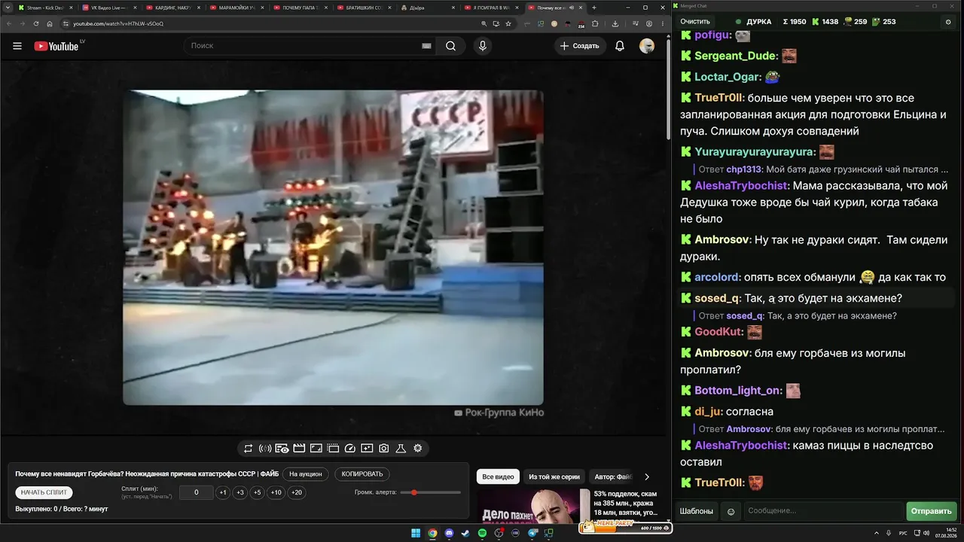Click the playback speed gauge icon

[x=349, y=448]
